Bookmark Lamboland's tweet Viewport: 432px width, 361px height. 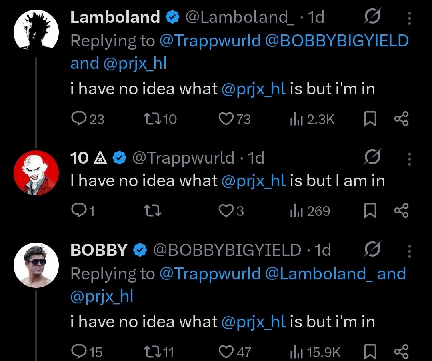[370, 119]
